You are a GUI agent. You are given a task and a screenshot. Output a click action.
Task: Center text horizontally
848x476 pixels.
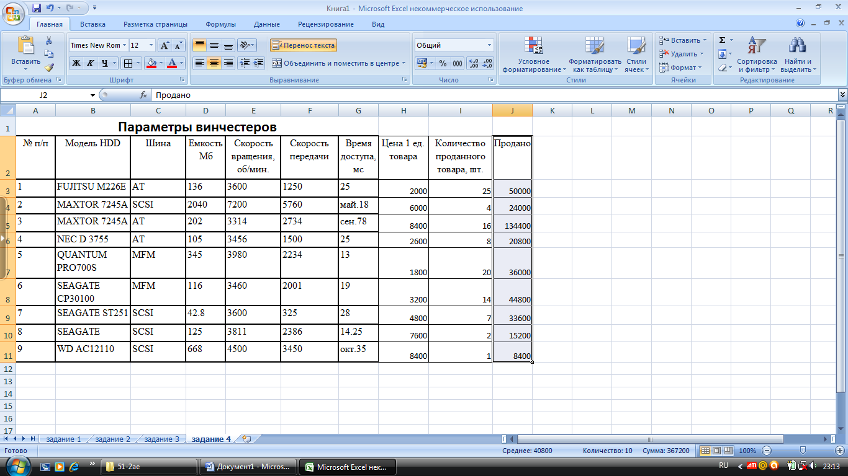214,63
